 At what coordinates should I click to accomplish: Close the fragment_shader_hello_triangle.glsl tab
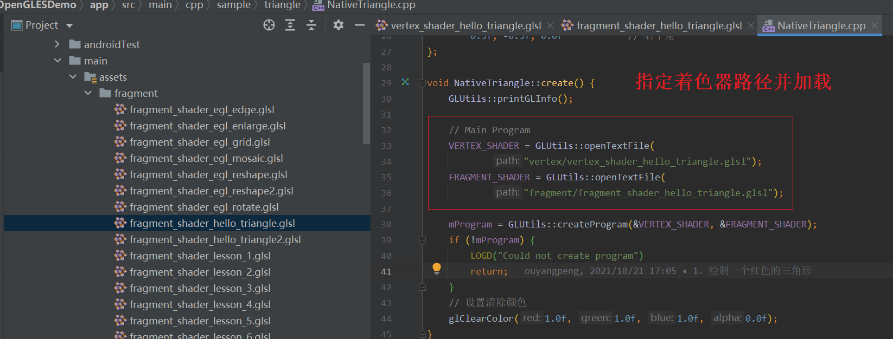tap(751, 25)
